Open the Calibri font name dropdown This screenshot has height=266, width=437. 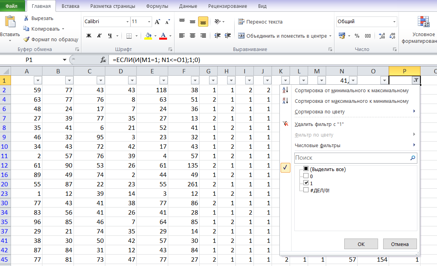pyautogui.click(x=127, y=22)
